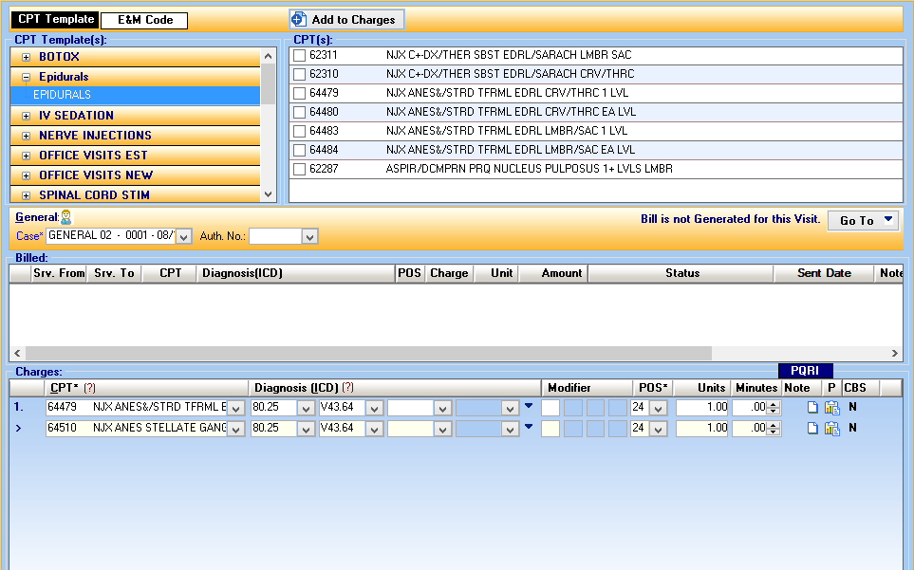Expand the NERVE INJECTIONS group
The width and height of the screenshot is (914, 570).
point(26,136)
